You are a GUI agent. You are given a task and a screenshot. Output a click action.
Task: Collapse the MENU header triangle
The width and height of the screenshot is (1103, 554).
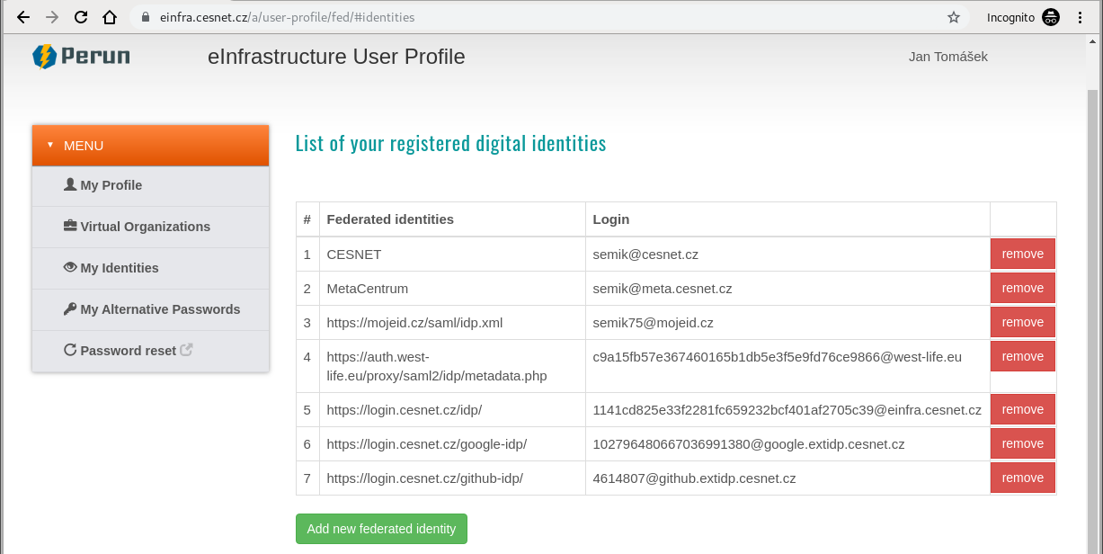[50, 145]
